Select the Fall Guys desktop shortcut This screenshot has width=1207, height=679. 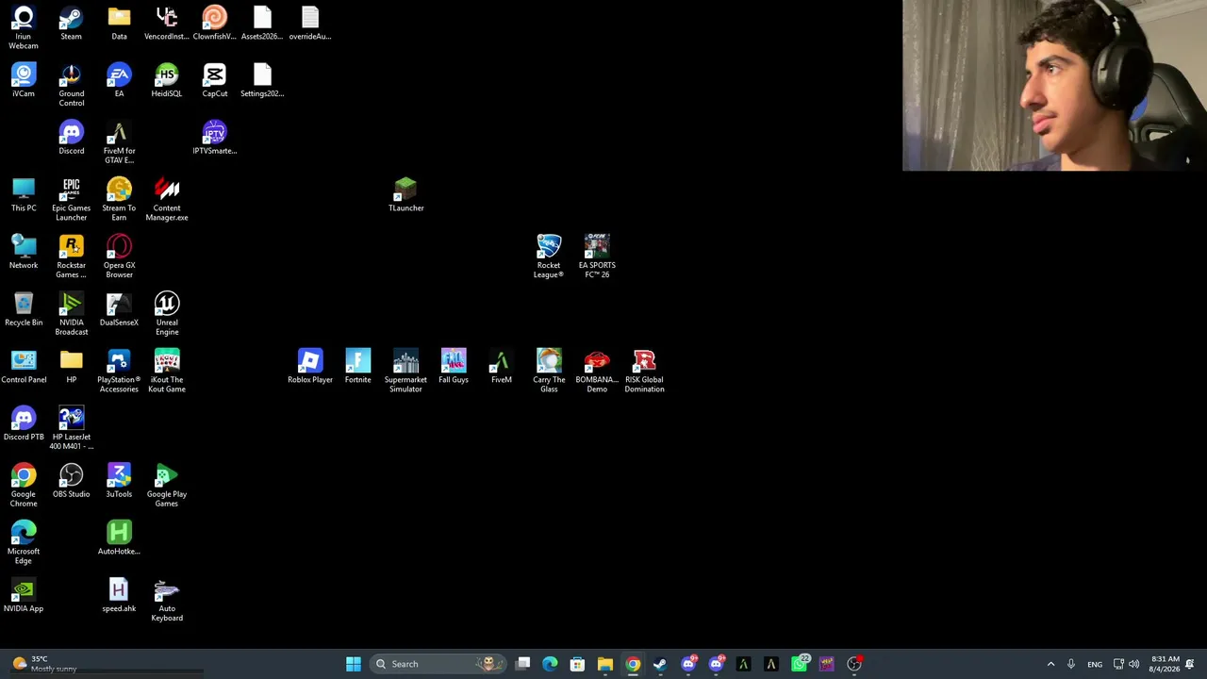[x=454, y=367]
